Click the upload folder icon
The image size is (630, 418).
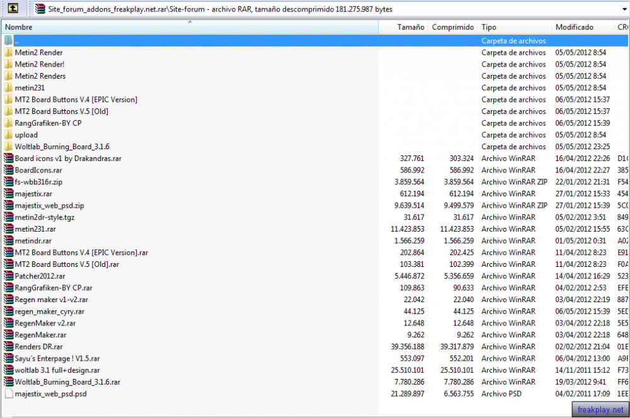coord(8,135)
